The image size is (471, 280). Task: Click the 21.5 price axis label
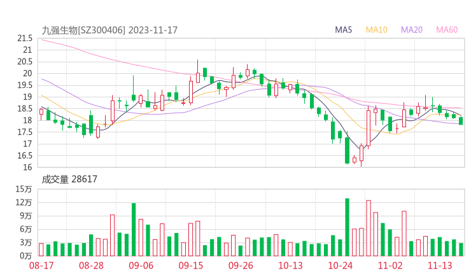pos(25,38)
